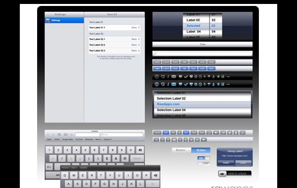Tap the slide to unlock arrow handle
This screenshot has height=188, width=297.
pyautogui.click(x=222, y=174)
